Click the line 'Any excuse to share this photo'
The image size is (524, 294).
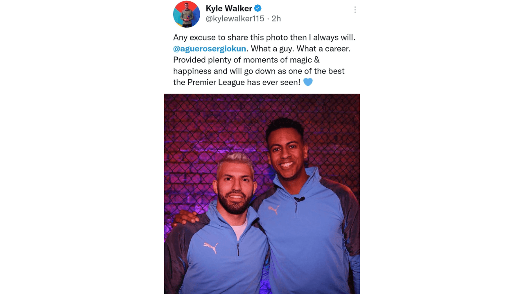tap(231, 37)
